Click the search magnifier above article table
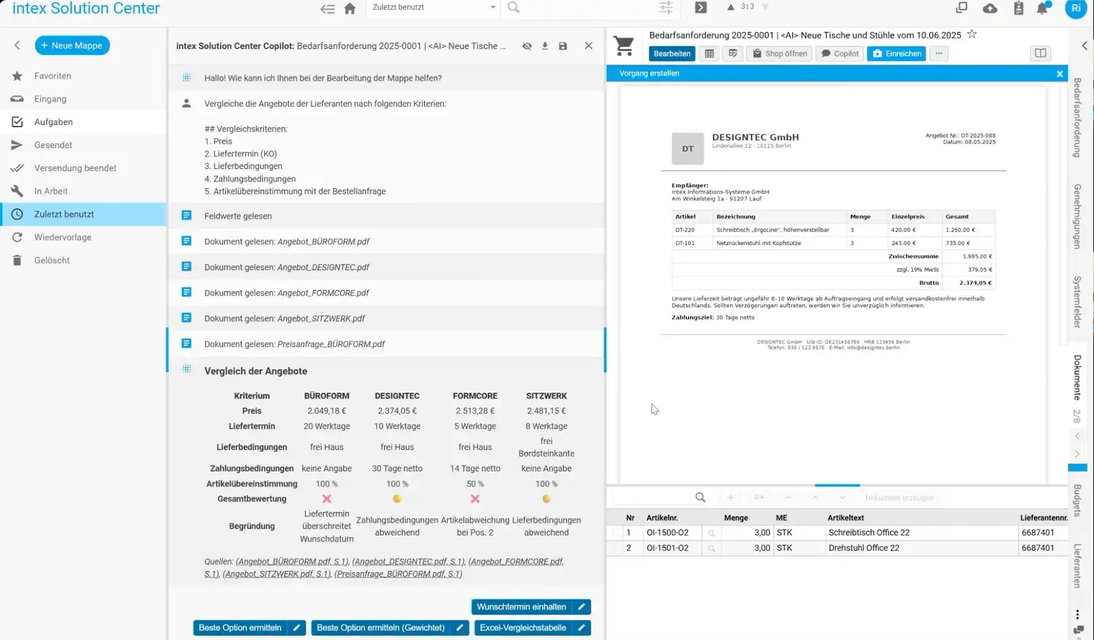1094x640 pixels. tap(700, 498)
